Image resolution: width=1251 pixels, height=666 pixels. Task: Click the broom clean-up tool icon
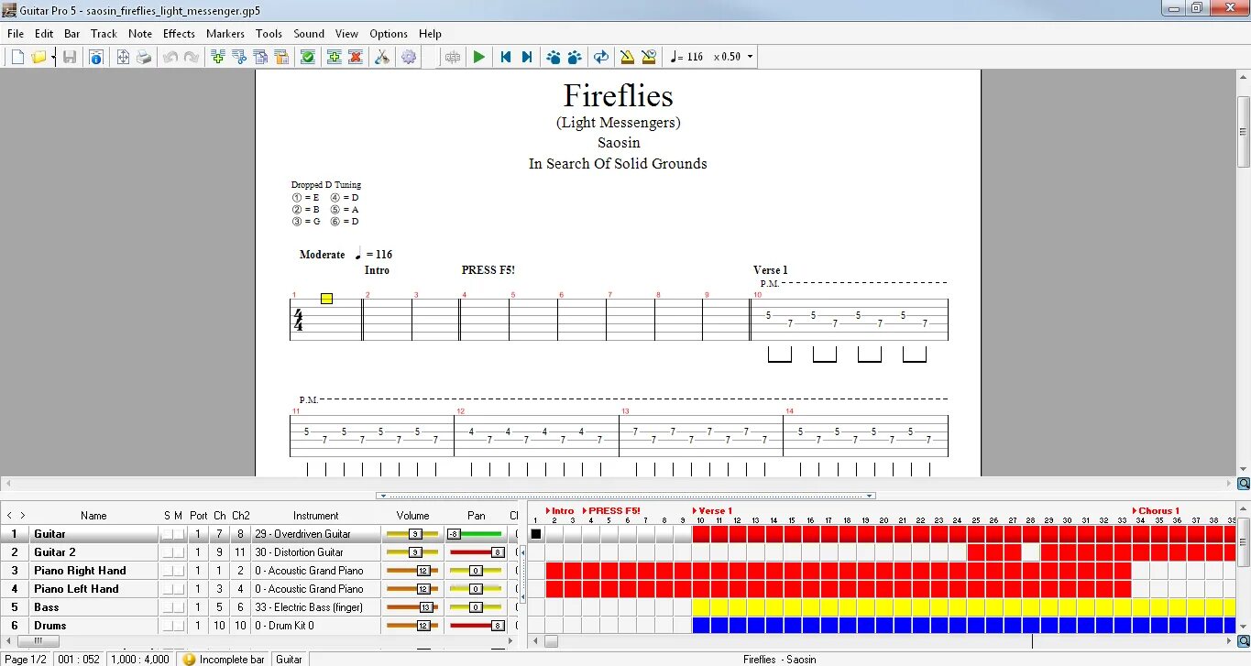click(x=382, y=57)
